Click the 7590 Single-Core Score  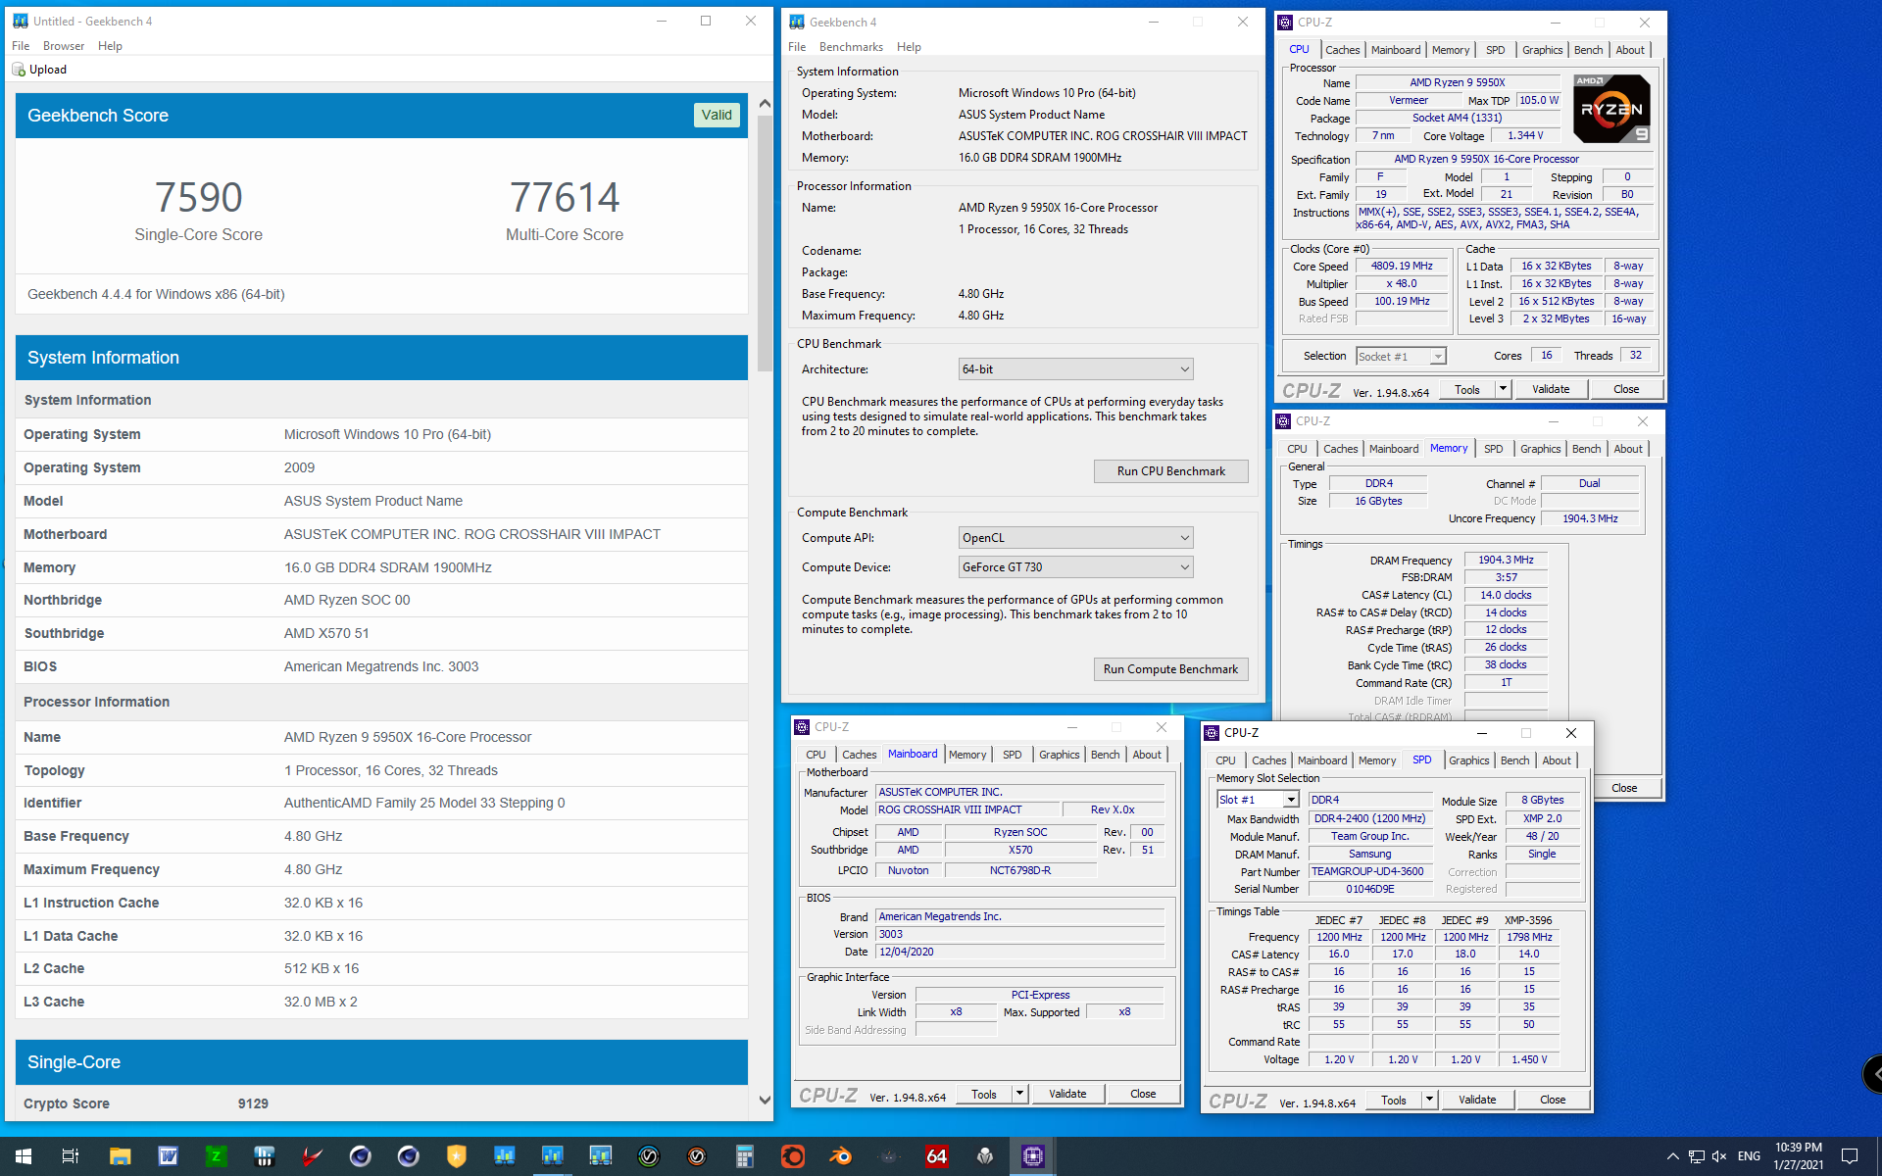(x=199, y=198)
